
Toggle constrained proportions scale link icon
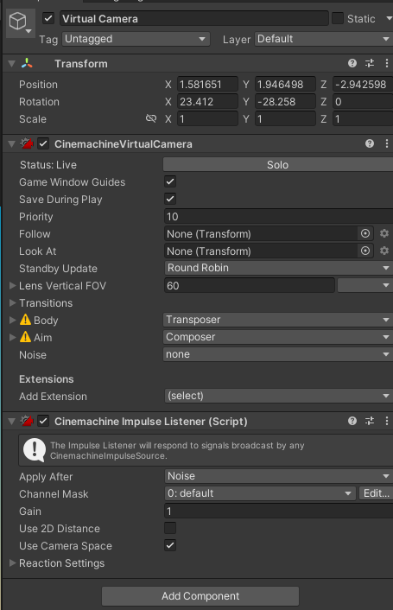(x=151, y=118)
